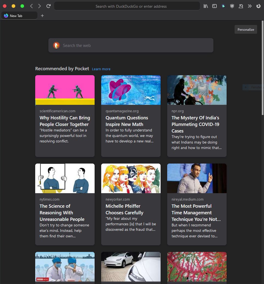Open the uBlock Origin shield icon
264x284 pixels.
[232, 6]
